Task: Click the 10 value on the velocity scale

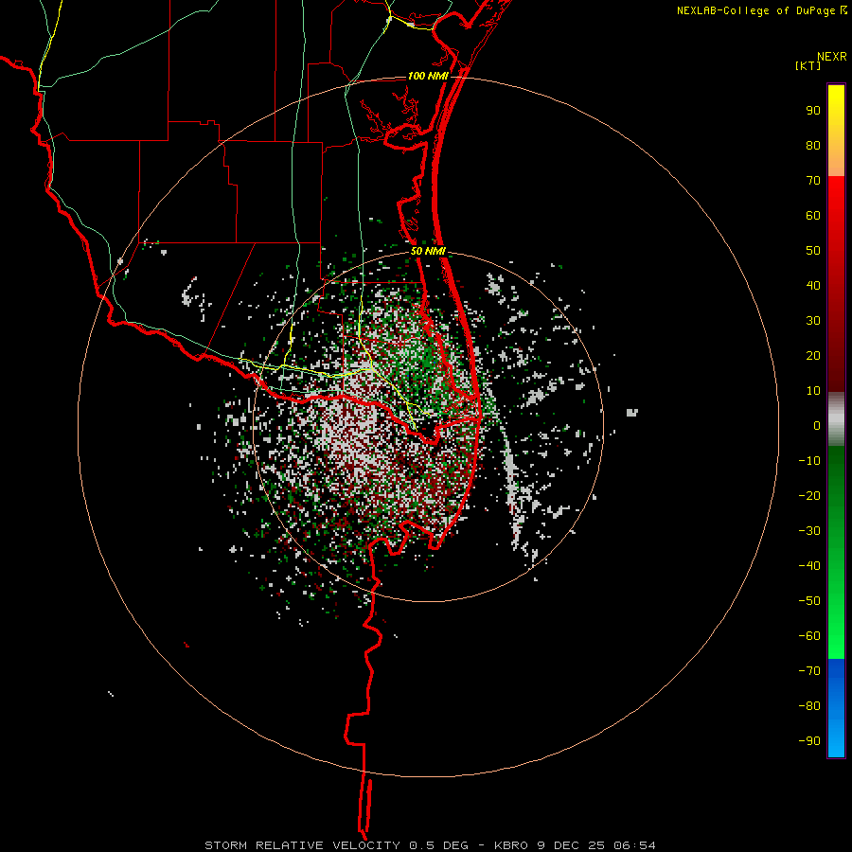Action: 813,391
